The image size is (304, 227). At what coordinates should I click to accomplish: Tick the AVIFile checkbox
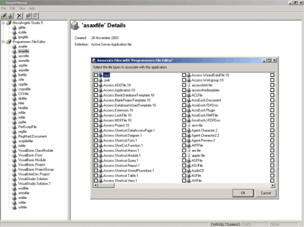click(x=184, y=181)
